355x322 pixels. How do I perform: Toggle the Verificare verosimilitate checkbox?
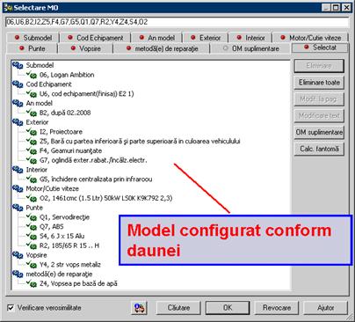point(11,308)
